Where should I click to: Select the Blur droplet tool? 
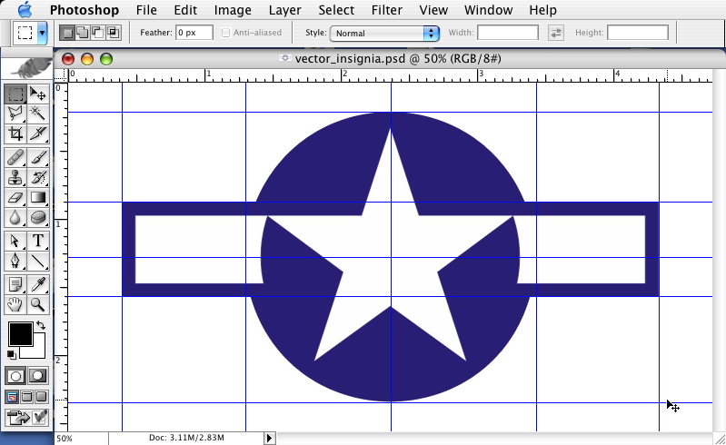pos(15,217)
